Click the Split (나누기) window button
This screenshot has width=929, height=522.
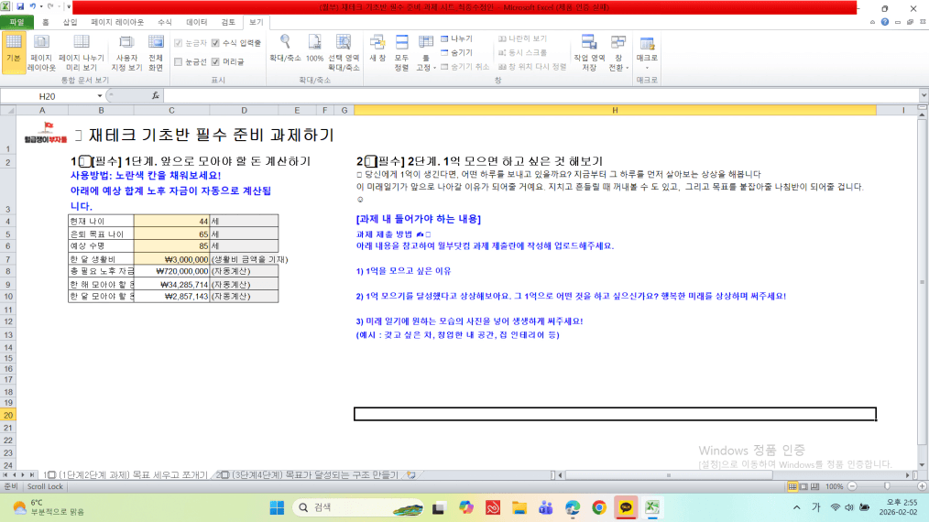(x=456, y=38)
